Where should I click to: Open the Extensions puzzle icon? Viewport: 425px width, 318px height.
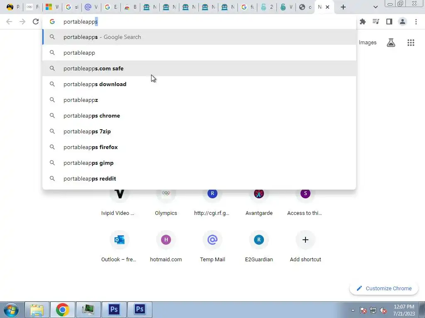pos(363,22)
